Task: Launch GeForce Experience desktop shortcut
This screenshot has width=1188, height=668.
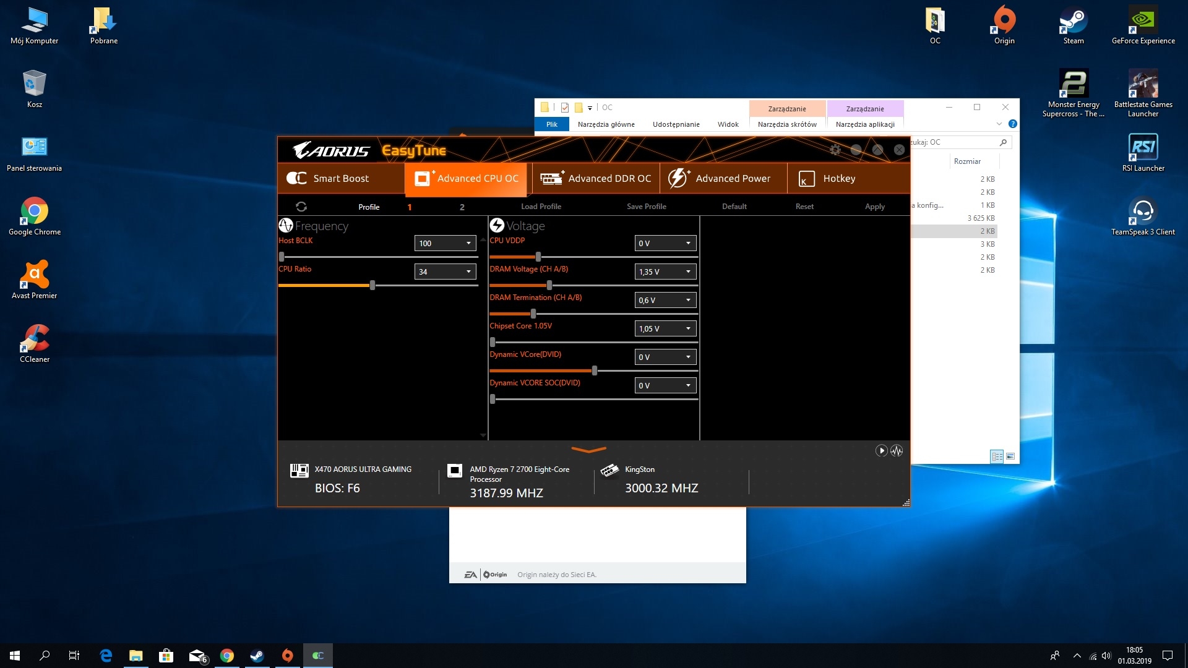Action: click(1143, 27)
